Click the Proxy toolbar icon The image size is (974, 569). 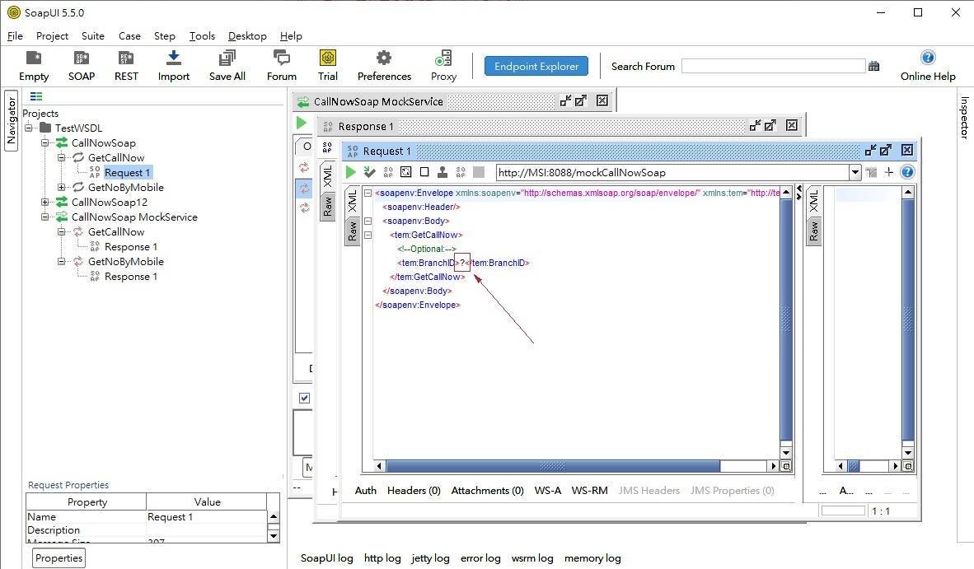click(x=443, y=59)
